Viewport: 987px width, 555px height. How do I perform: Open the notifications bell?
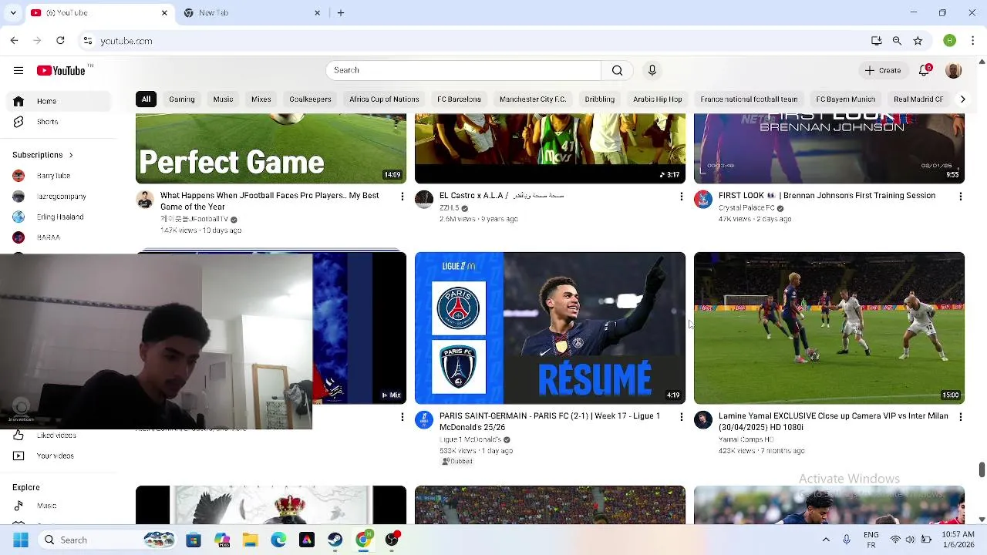pyautogui.click(x=924, y=70)
